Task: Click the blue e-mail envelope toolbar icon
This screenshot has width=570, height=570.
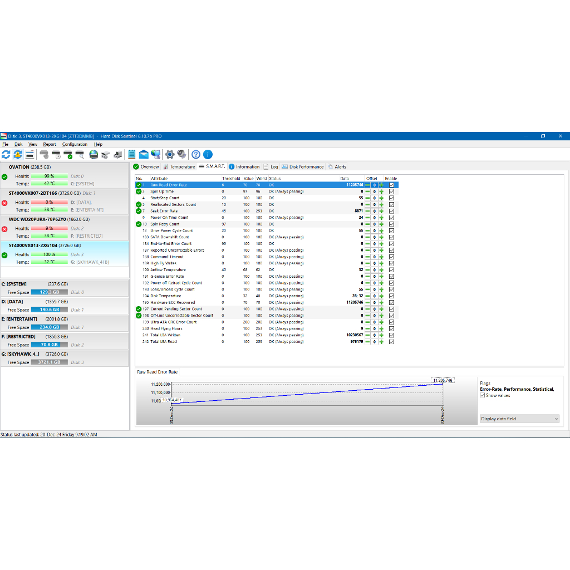Action: click(144, 155)
